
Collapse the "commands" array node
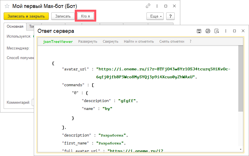(x=93, y=85)
